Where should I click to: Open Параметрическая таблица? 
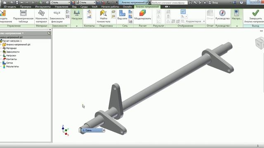tap(23, 16)
